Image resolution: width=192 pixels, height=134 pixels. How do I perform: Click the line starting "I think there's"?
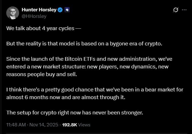[95, 90]
